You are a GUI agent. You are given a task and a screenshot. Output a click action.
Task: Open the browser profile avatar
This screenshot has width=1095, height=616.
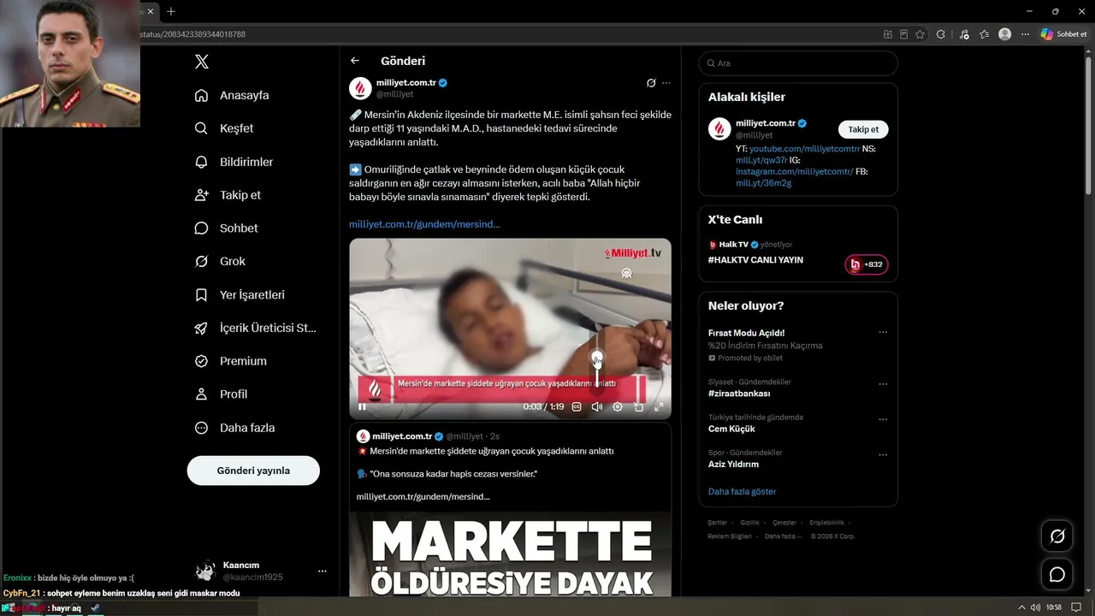pos(1004,34)
